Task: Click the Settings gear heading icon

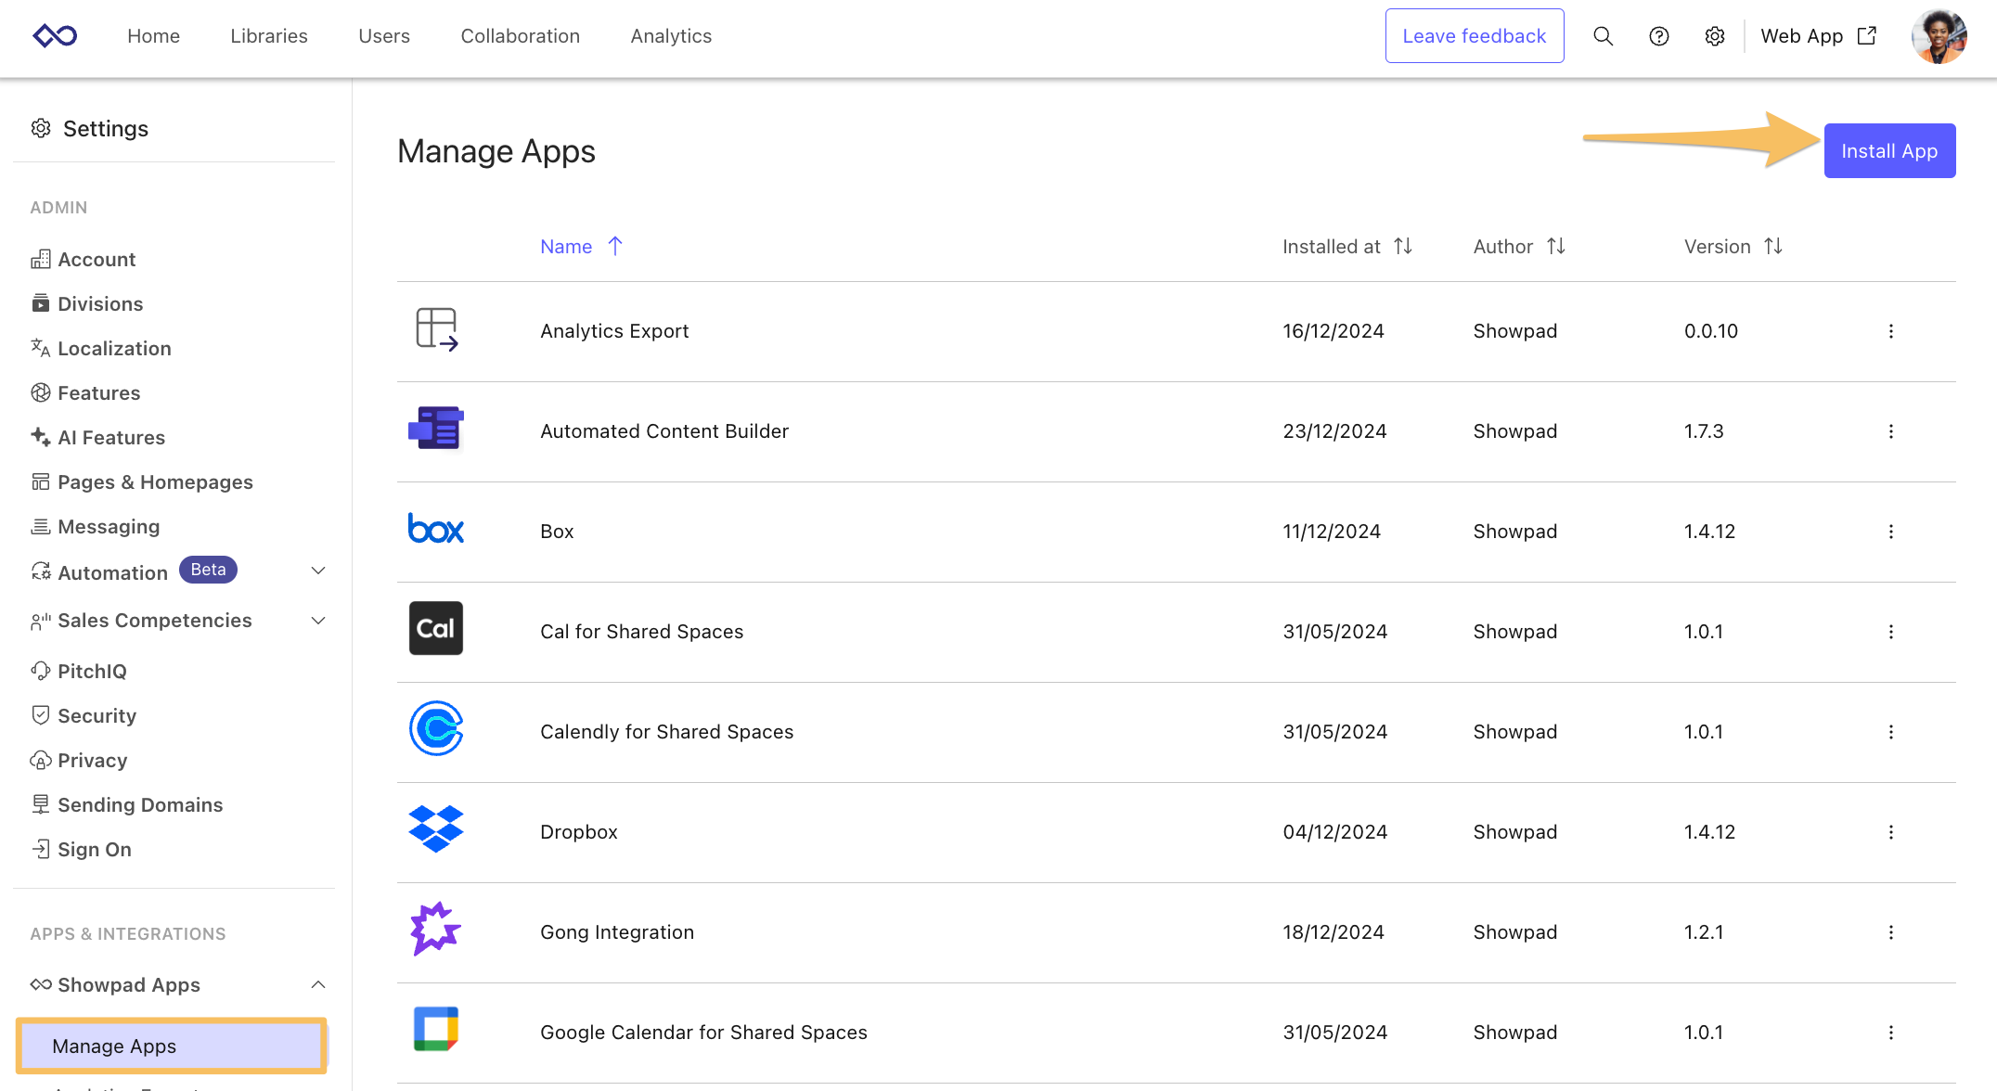Action: point(41,128)
